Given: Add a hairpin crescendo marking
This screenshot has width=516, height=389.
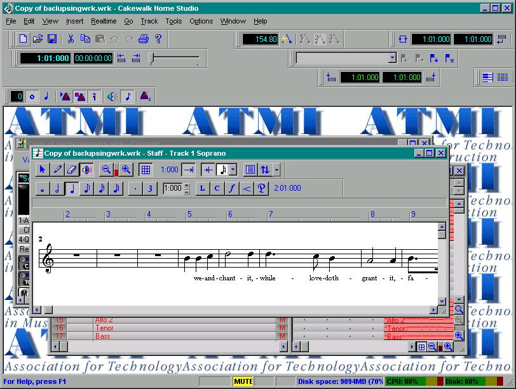Looking at the screenshot, I should (247, 188).
